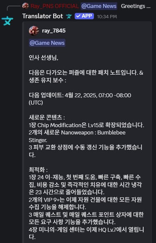Image resolution: width=156 pixels, height=243 pixels.
Task: Select the HQ Lv.7 mini-game center line
Action: pos(87,233)
